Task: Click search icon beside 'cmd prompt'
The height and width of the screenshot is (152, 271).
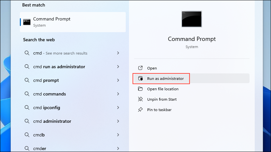Action: (27, 80)
